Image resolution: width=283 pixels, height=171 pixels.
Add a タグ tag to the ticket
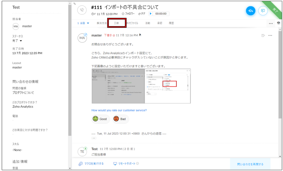(142, 14)
